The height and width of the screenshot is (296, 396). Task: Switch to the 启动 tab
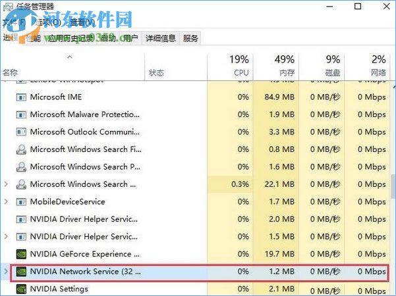click(x=108, y=38)
